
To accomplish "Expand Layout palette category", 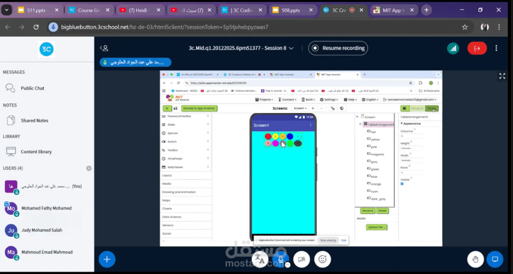I will [185, 175].
